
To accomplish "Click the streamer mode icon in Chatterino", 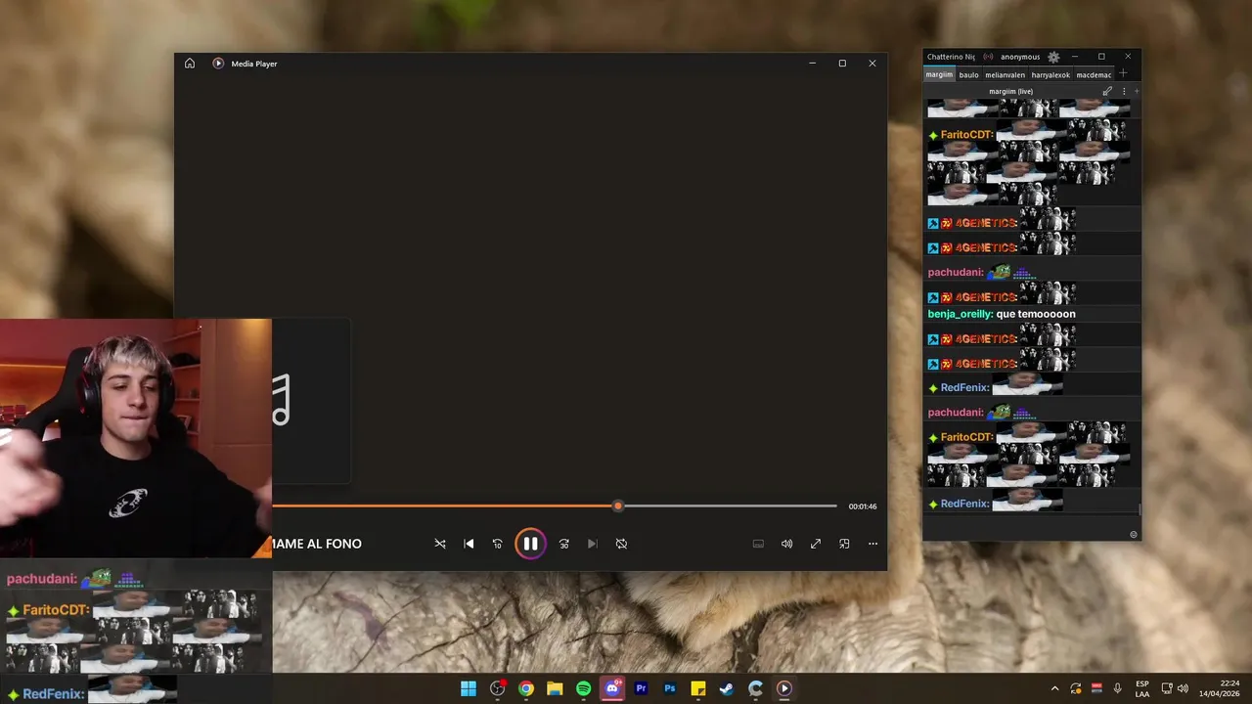I will tap(988, 57).
